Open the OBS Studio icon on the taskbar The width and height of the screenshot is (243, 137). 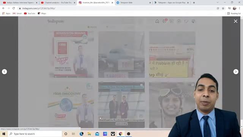click(128, 134)
